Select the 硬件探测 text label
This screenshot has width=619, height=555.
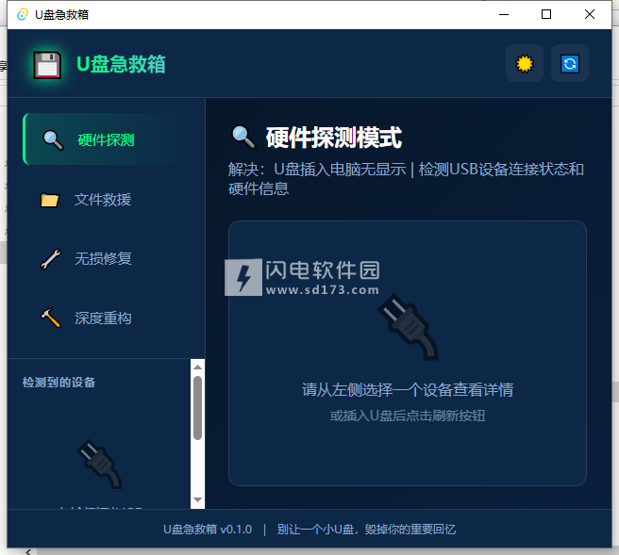(x=106, y=140)
